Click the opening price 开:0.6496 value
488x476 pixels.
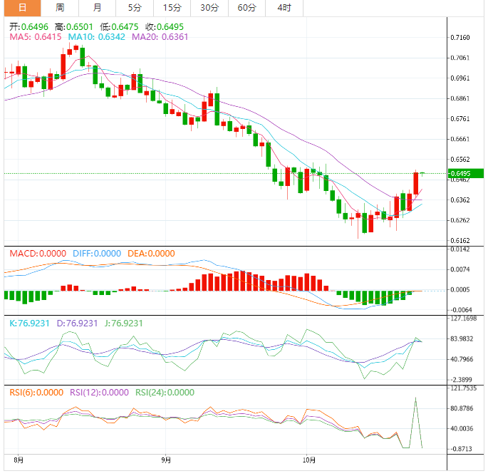[x=29, y=27]
